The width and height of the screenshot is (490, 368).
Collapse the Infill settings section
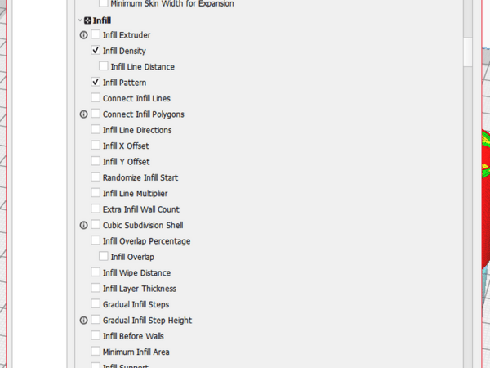coord(79,20)
